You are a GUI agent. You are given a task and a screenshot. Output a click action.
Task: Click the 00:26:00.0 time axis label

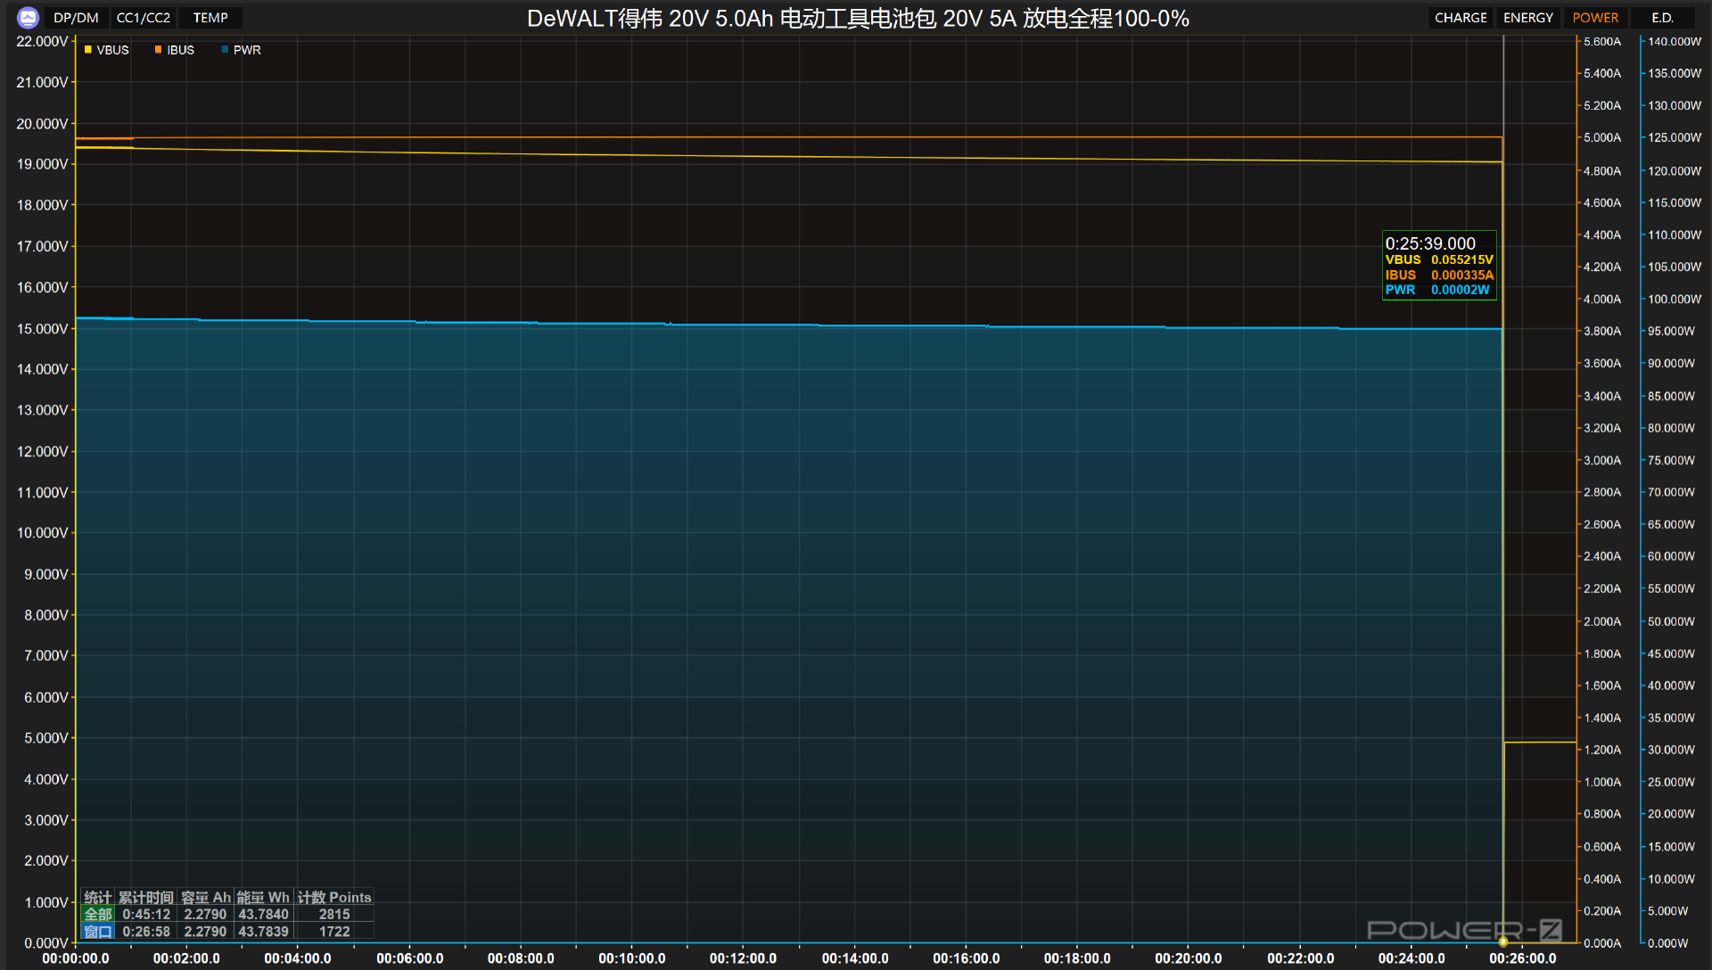[1523, 958]
